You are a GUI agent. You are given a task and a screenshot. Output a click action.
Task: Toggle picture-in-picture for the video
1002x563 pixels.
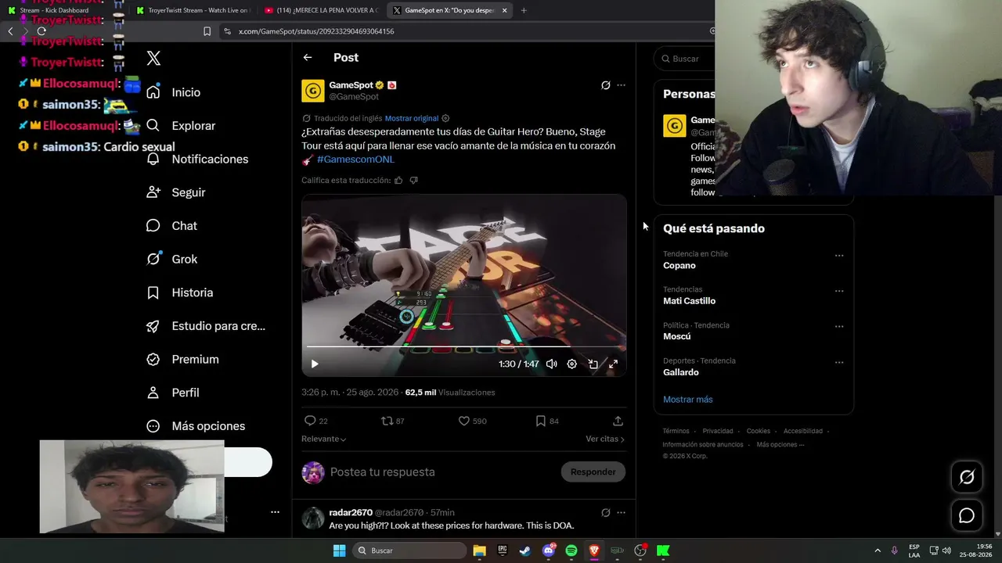tap(593, 364)
